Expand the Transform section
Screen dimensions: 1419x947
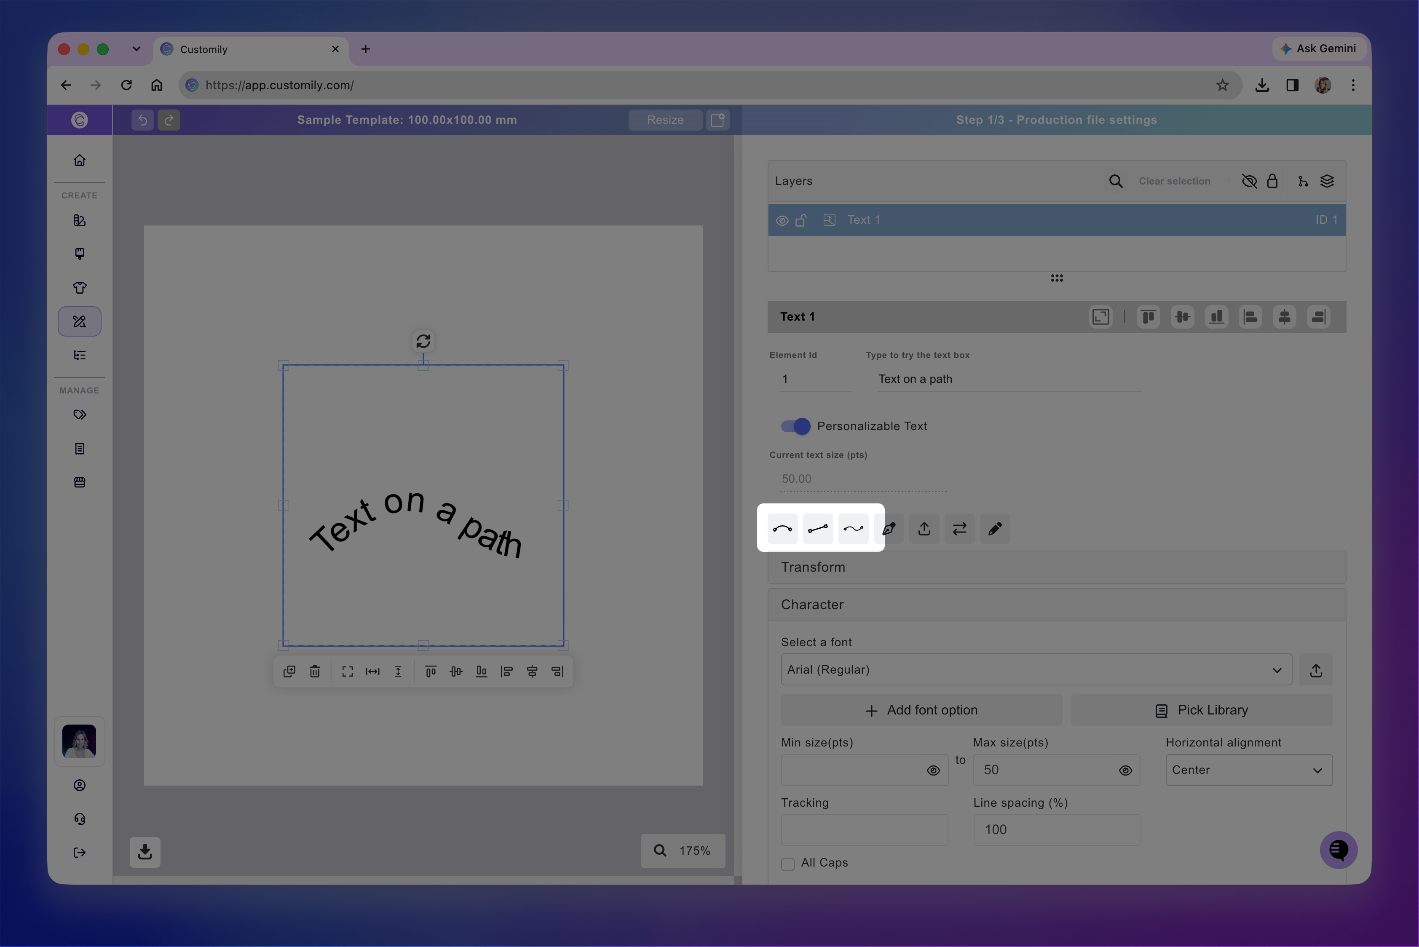pyautogui.click(x=1057, y=567)
